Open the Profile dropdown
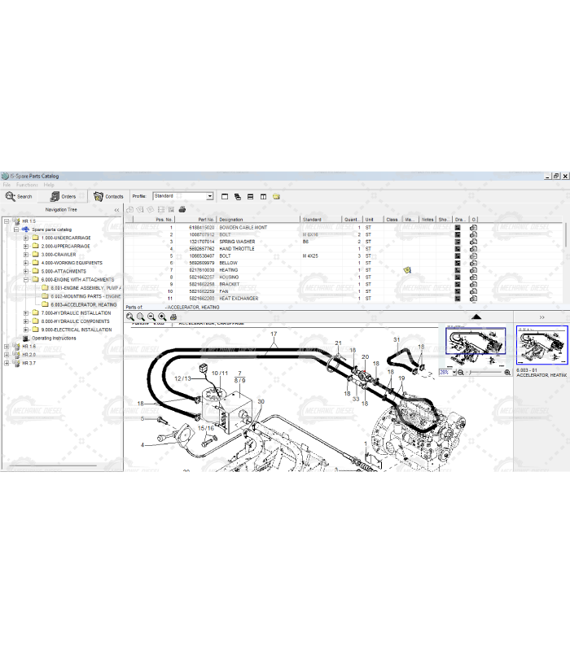570x651 pixels. point(209,196)
